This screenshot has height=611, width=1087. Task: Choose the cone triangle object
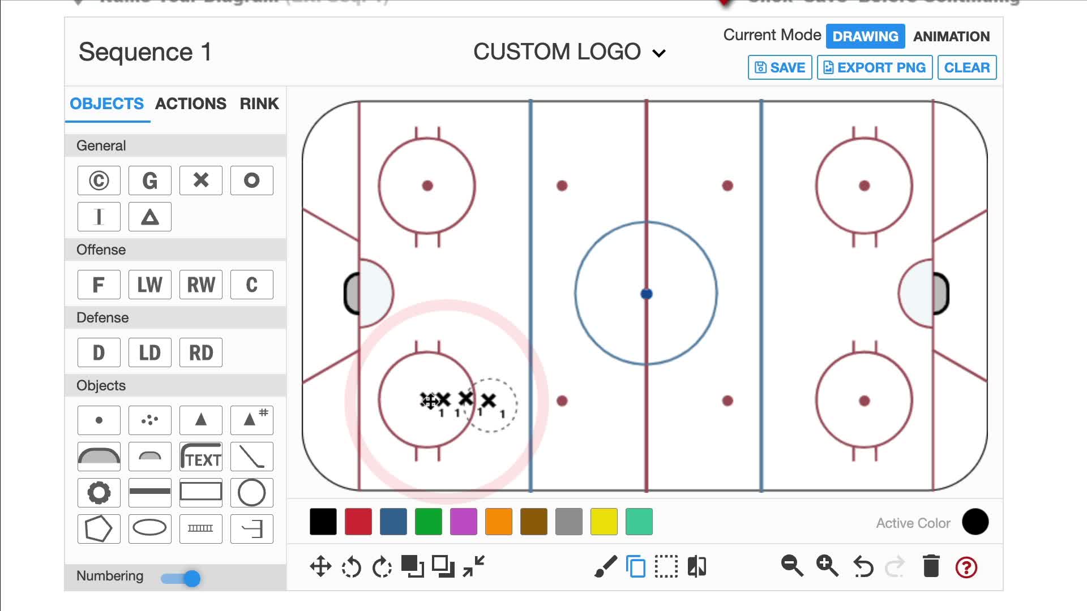click(x=200, y=420)
